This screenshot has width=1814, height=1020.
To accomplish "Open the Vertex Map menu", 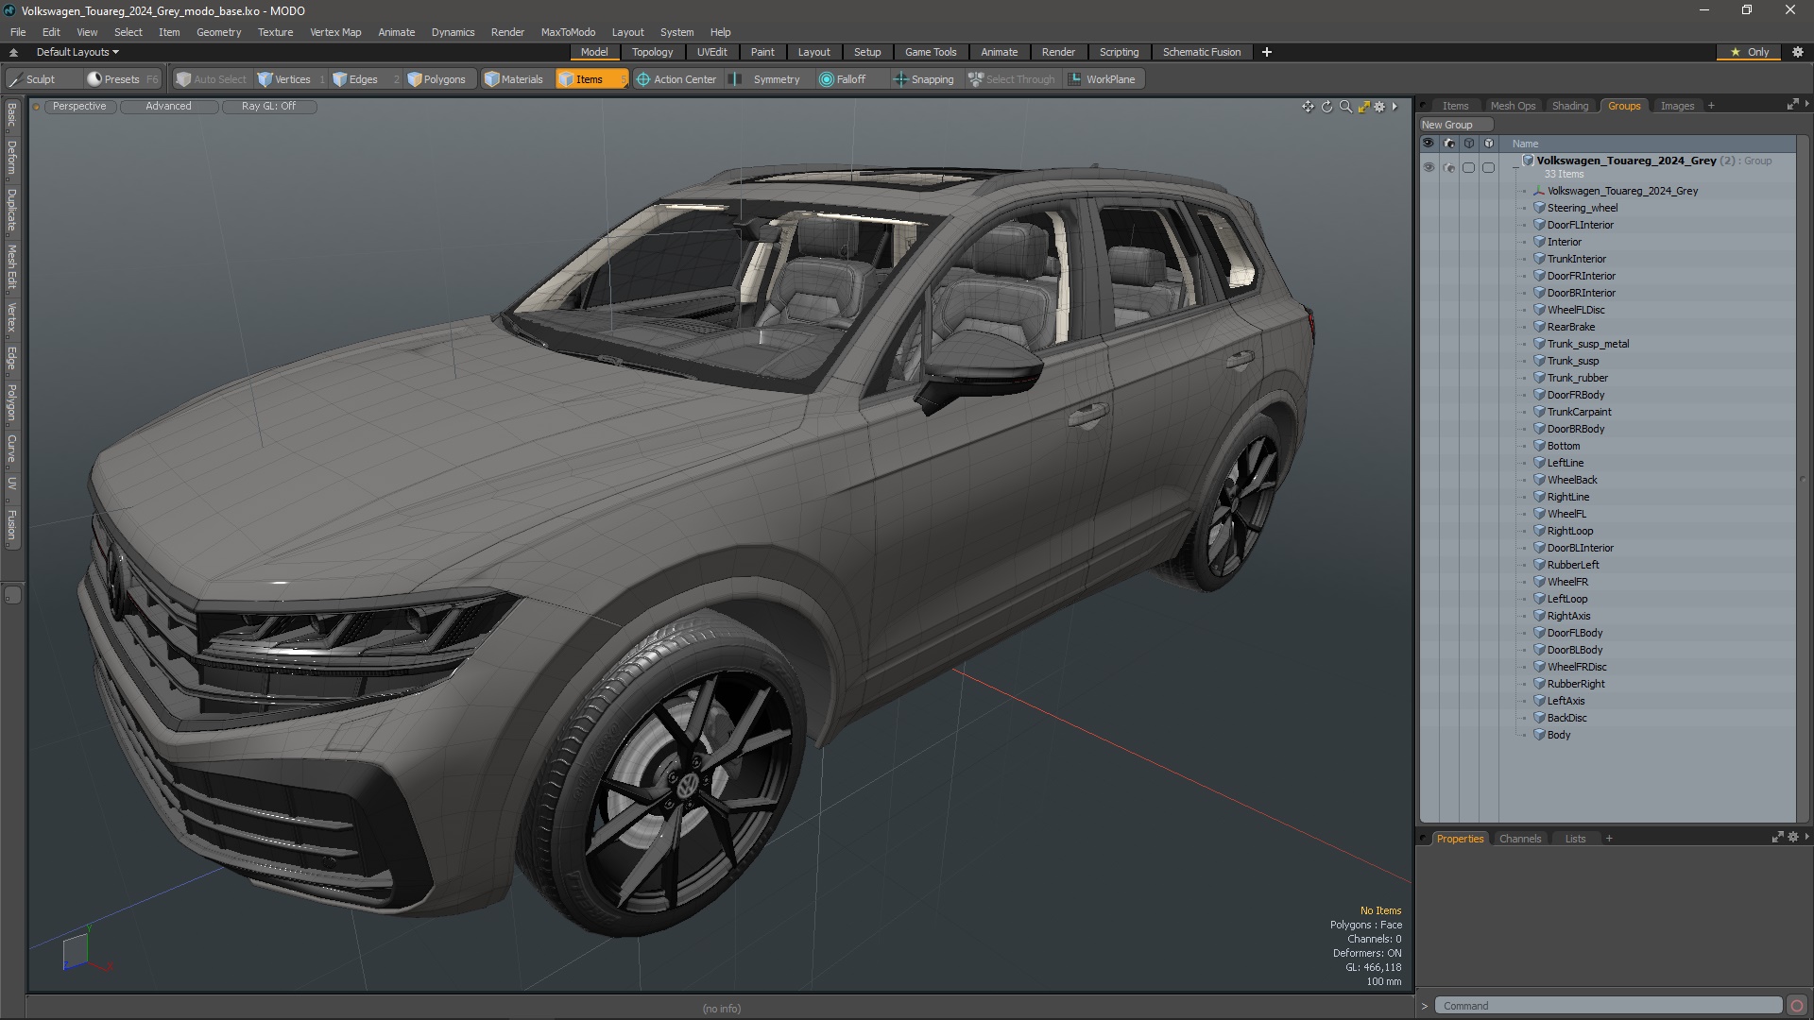I will click(x=335, y=32).
